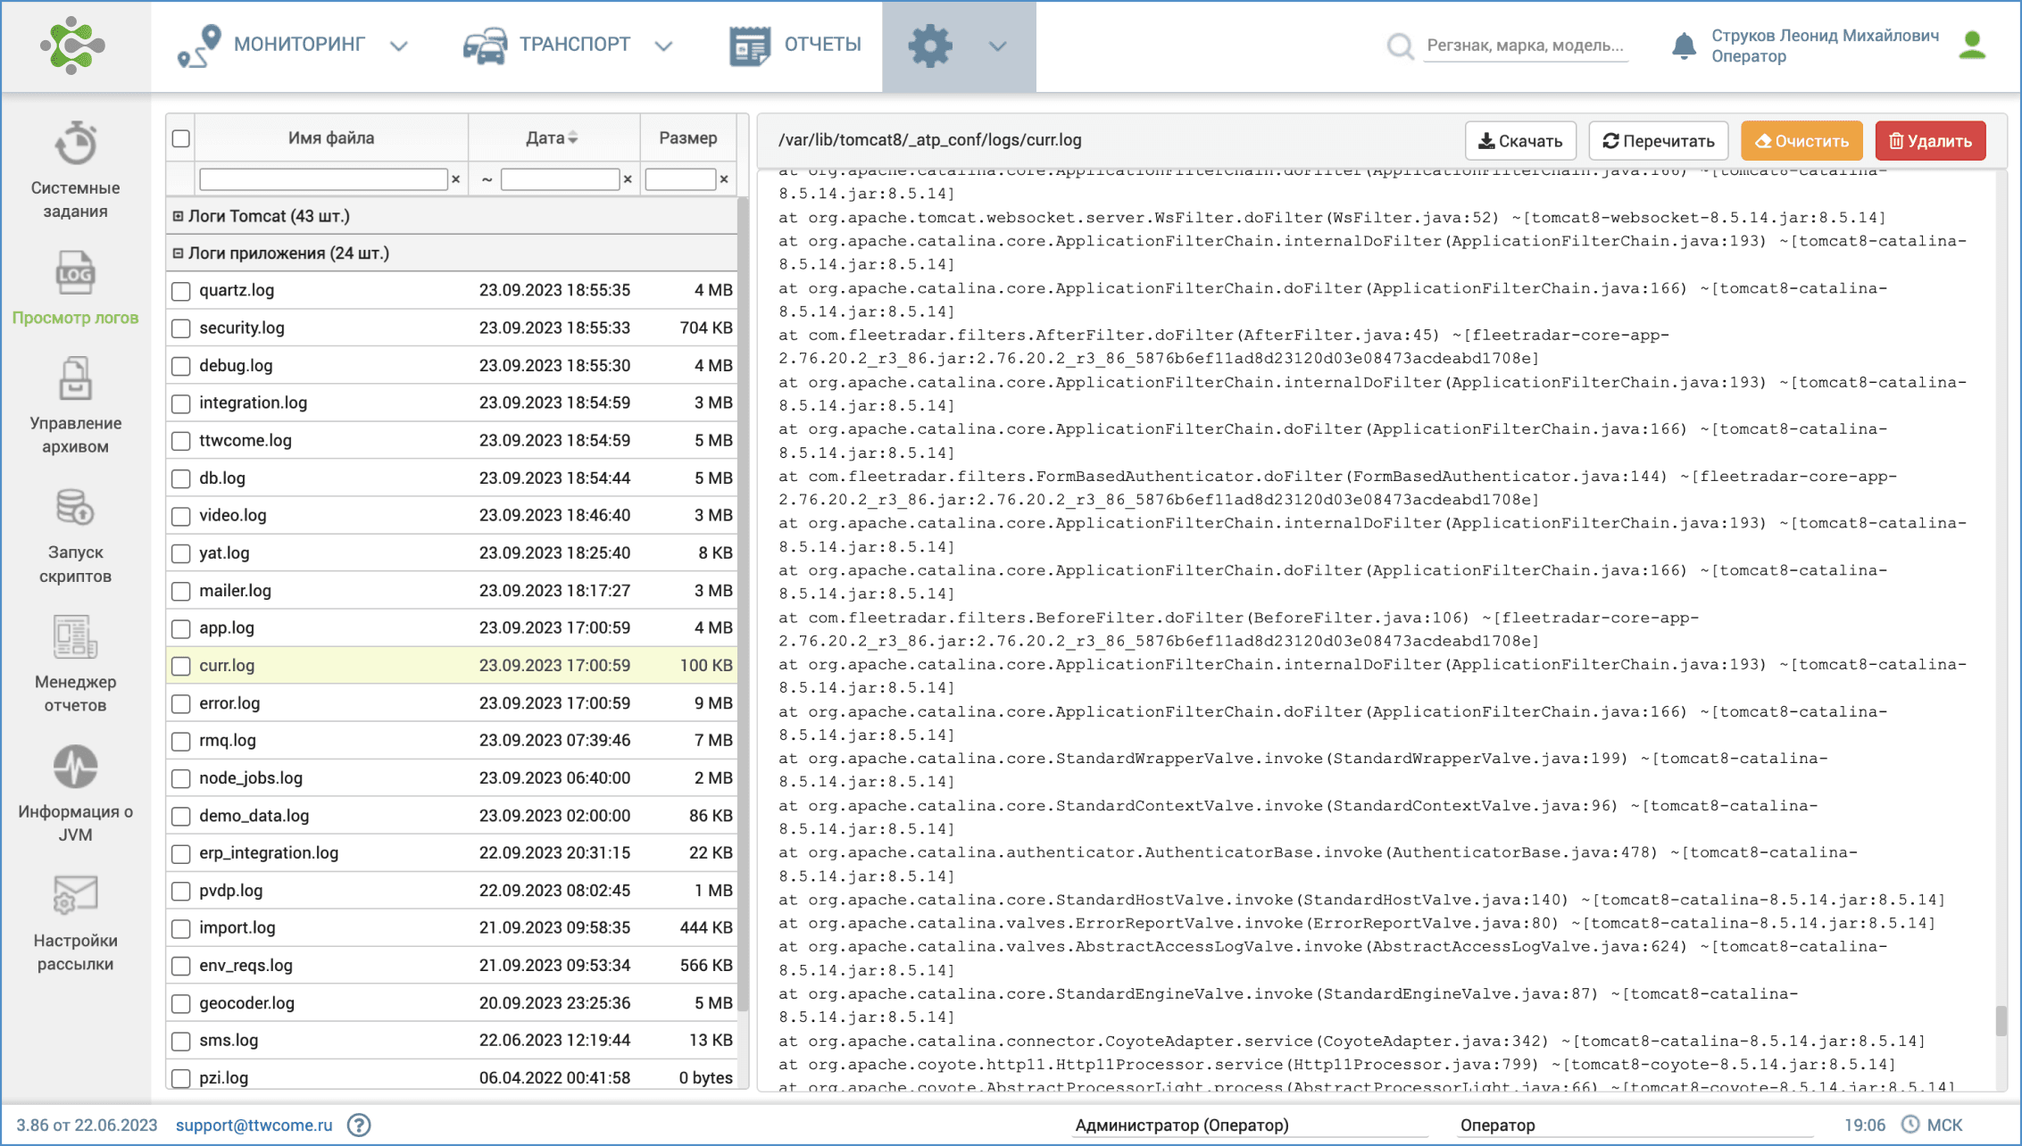Click the notification bell icon
The height and width of the screenshot is (1146, 2022).
pos(1683,46)
